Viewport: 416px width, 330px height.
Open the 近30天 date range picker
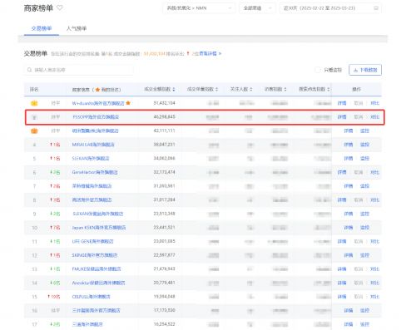[330, 8]
